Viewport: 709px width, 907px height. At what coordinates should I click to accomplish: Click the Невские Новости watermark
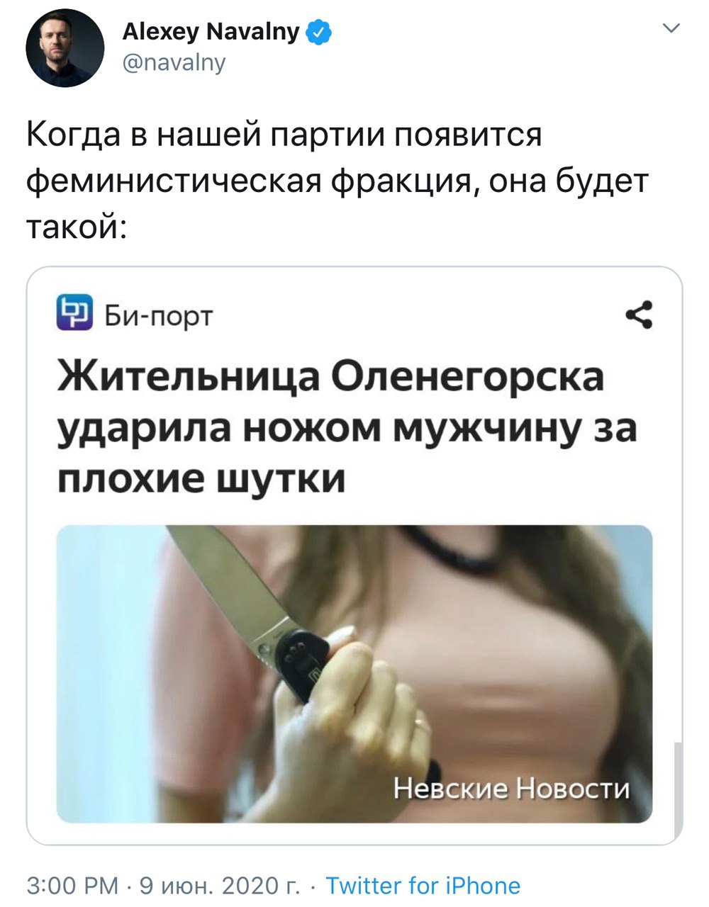coord(511,788)
